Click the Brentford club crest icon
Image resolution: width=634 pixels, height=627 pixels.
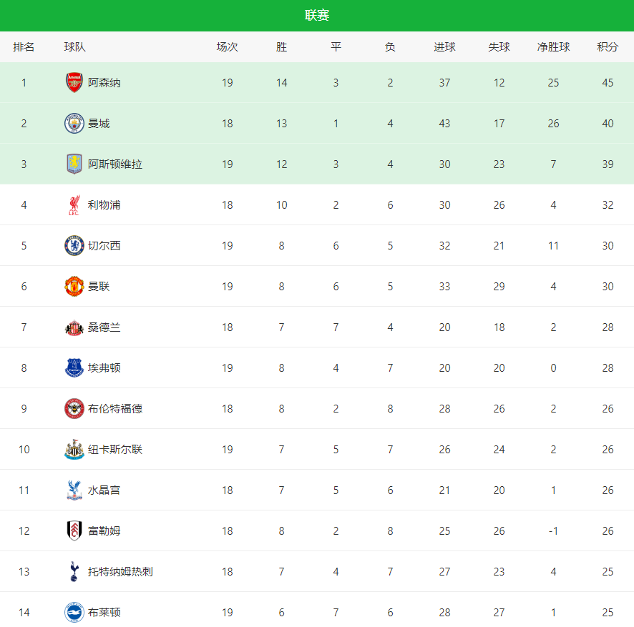(x=74, y=409)
